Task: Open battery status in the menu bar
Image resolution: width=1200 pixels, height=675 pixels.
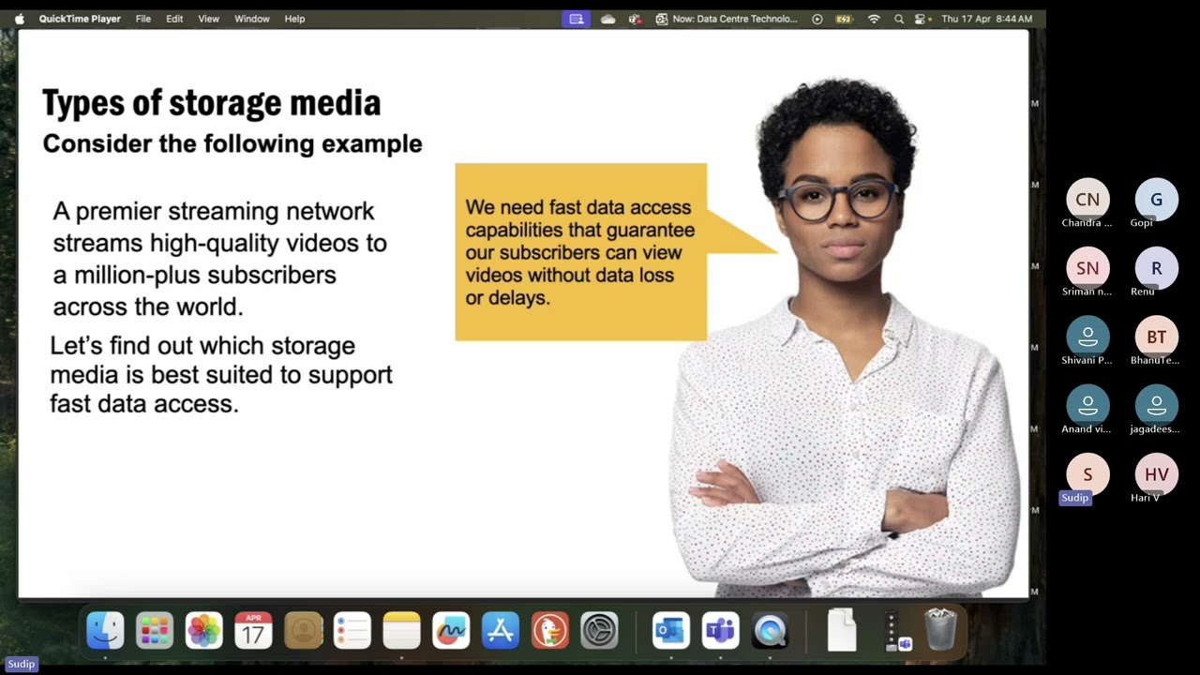Action: [844, 19]
